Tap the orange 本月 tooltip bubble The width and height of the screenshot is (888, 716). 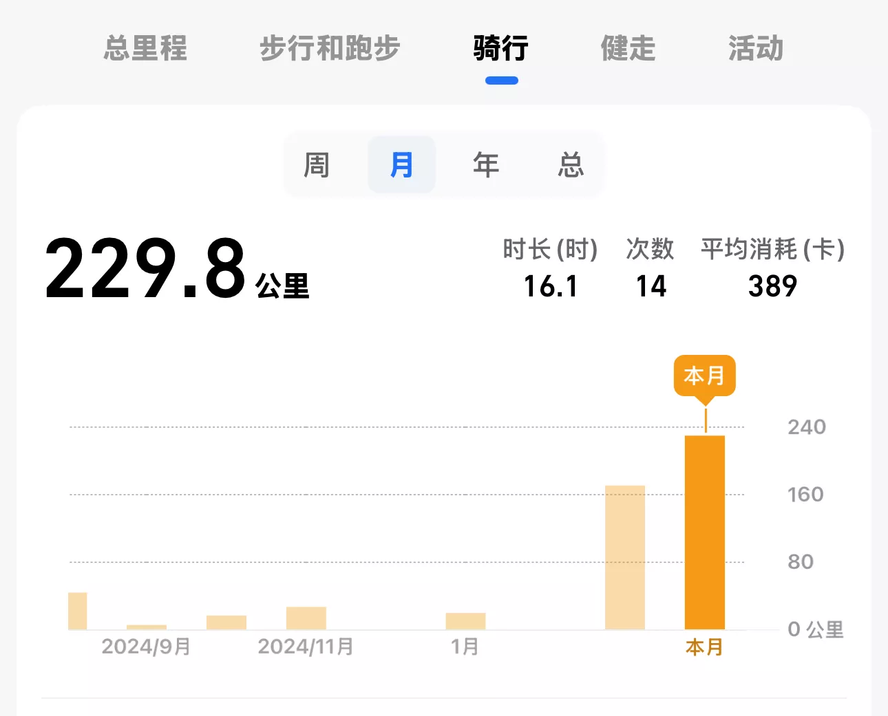click(x=704, y=376)
